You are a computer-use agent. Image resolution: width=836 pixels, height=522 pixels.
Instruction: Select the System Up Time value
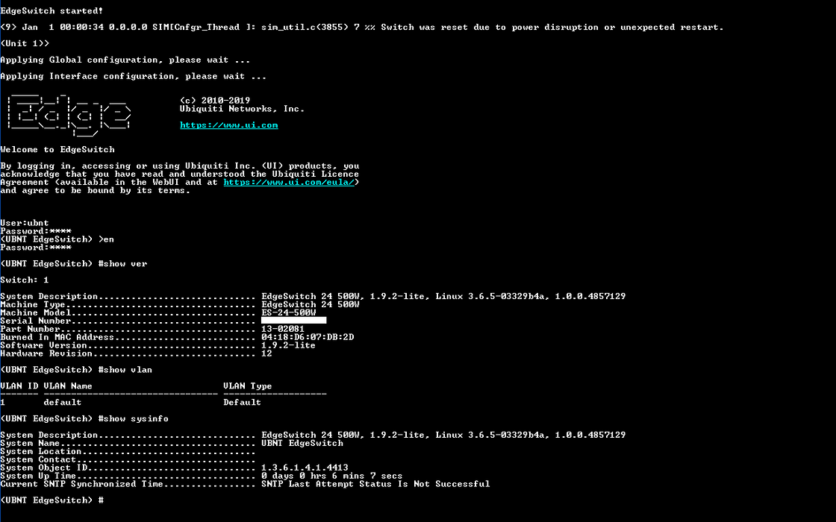click(x=331, y=476)
